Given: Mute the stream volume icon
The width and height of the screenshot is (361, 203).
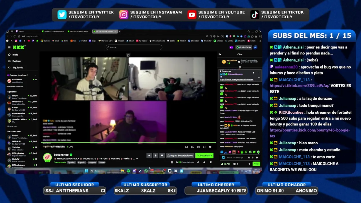Looking at the screenshot, I should (x=52, y=147).
